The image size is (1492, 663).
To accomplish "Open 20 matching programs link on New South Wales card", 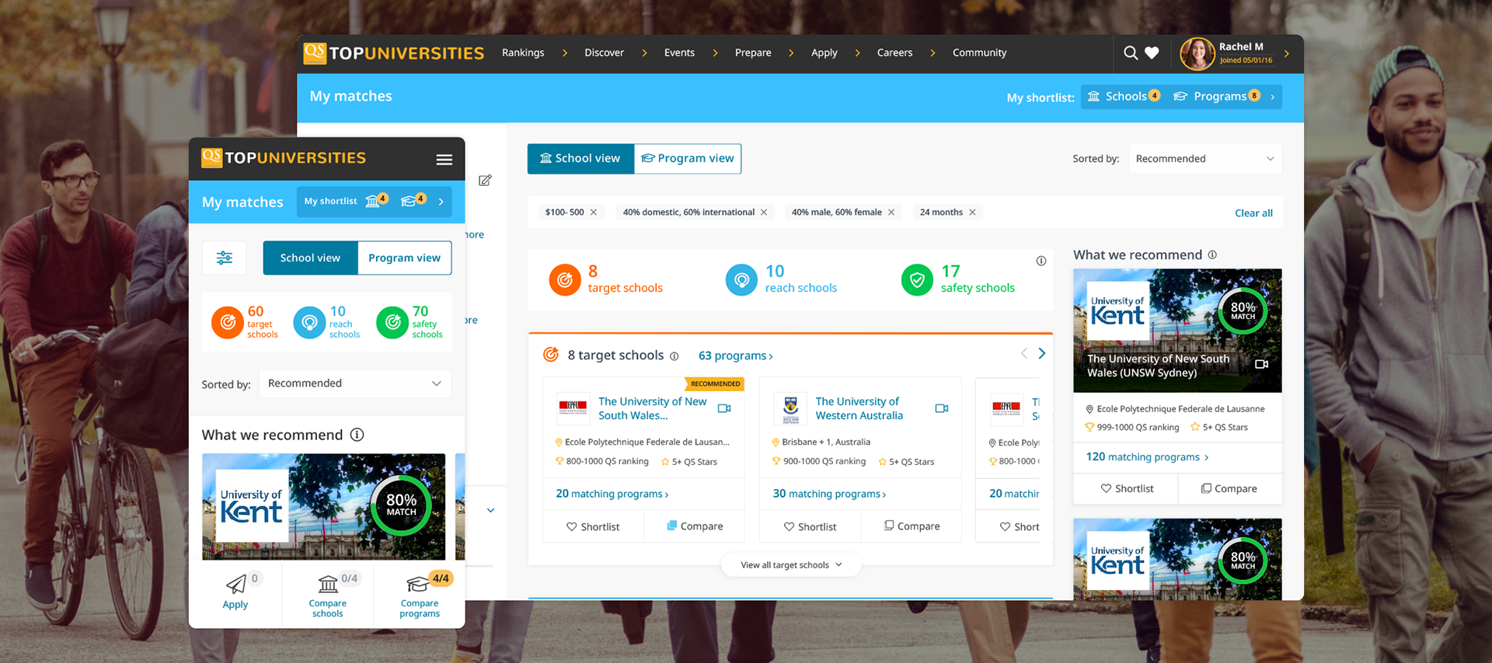I will click(612, 494).
